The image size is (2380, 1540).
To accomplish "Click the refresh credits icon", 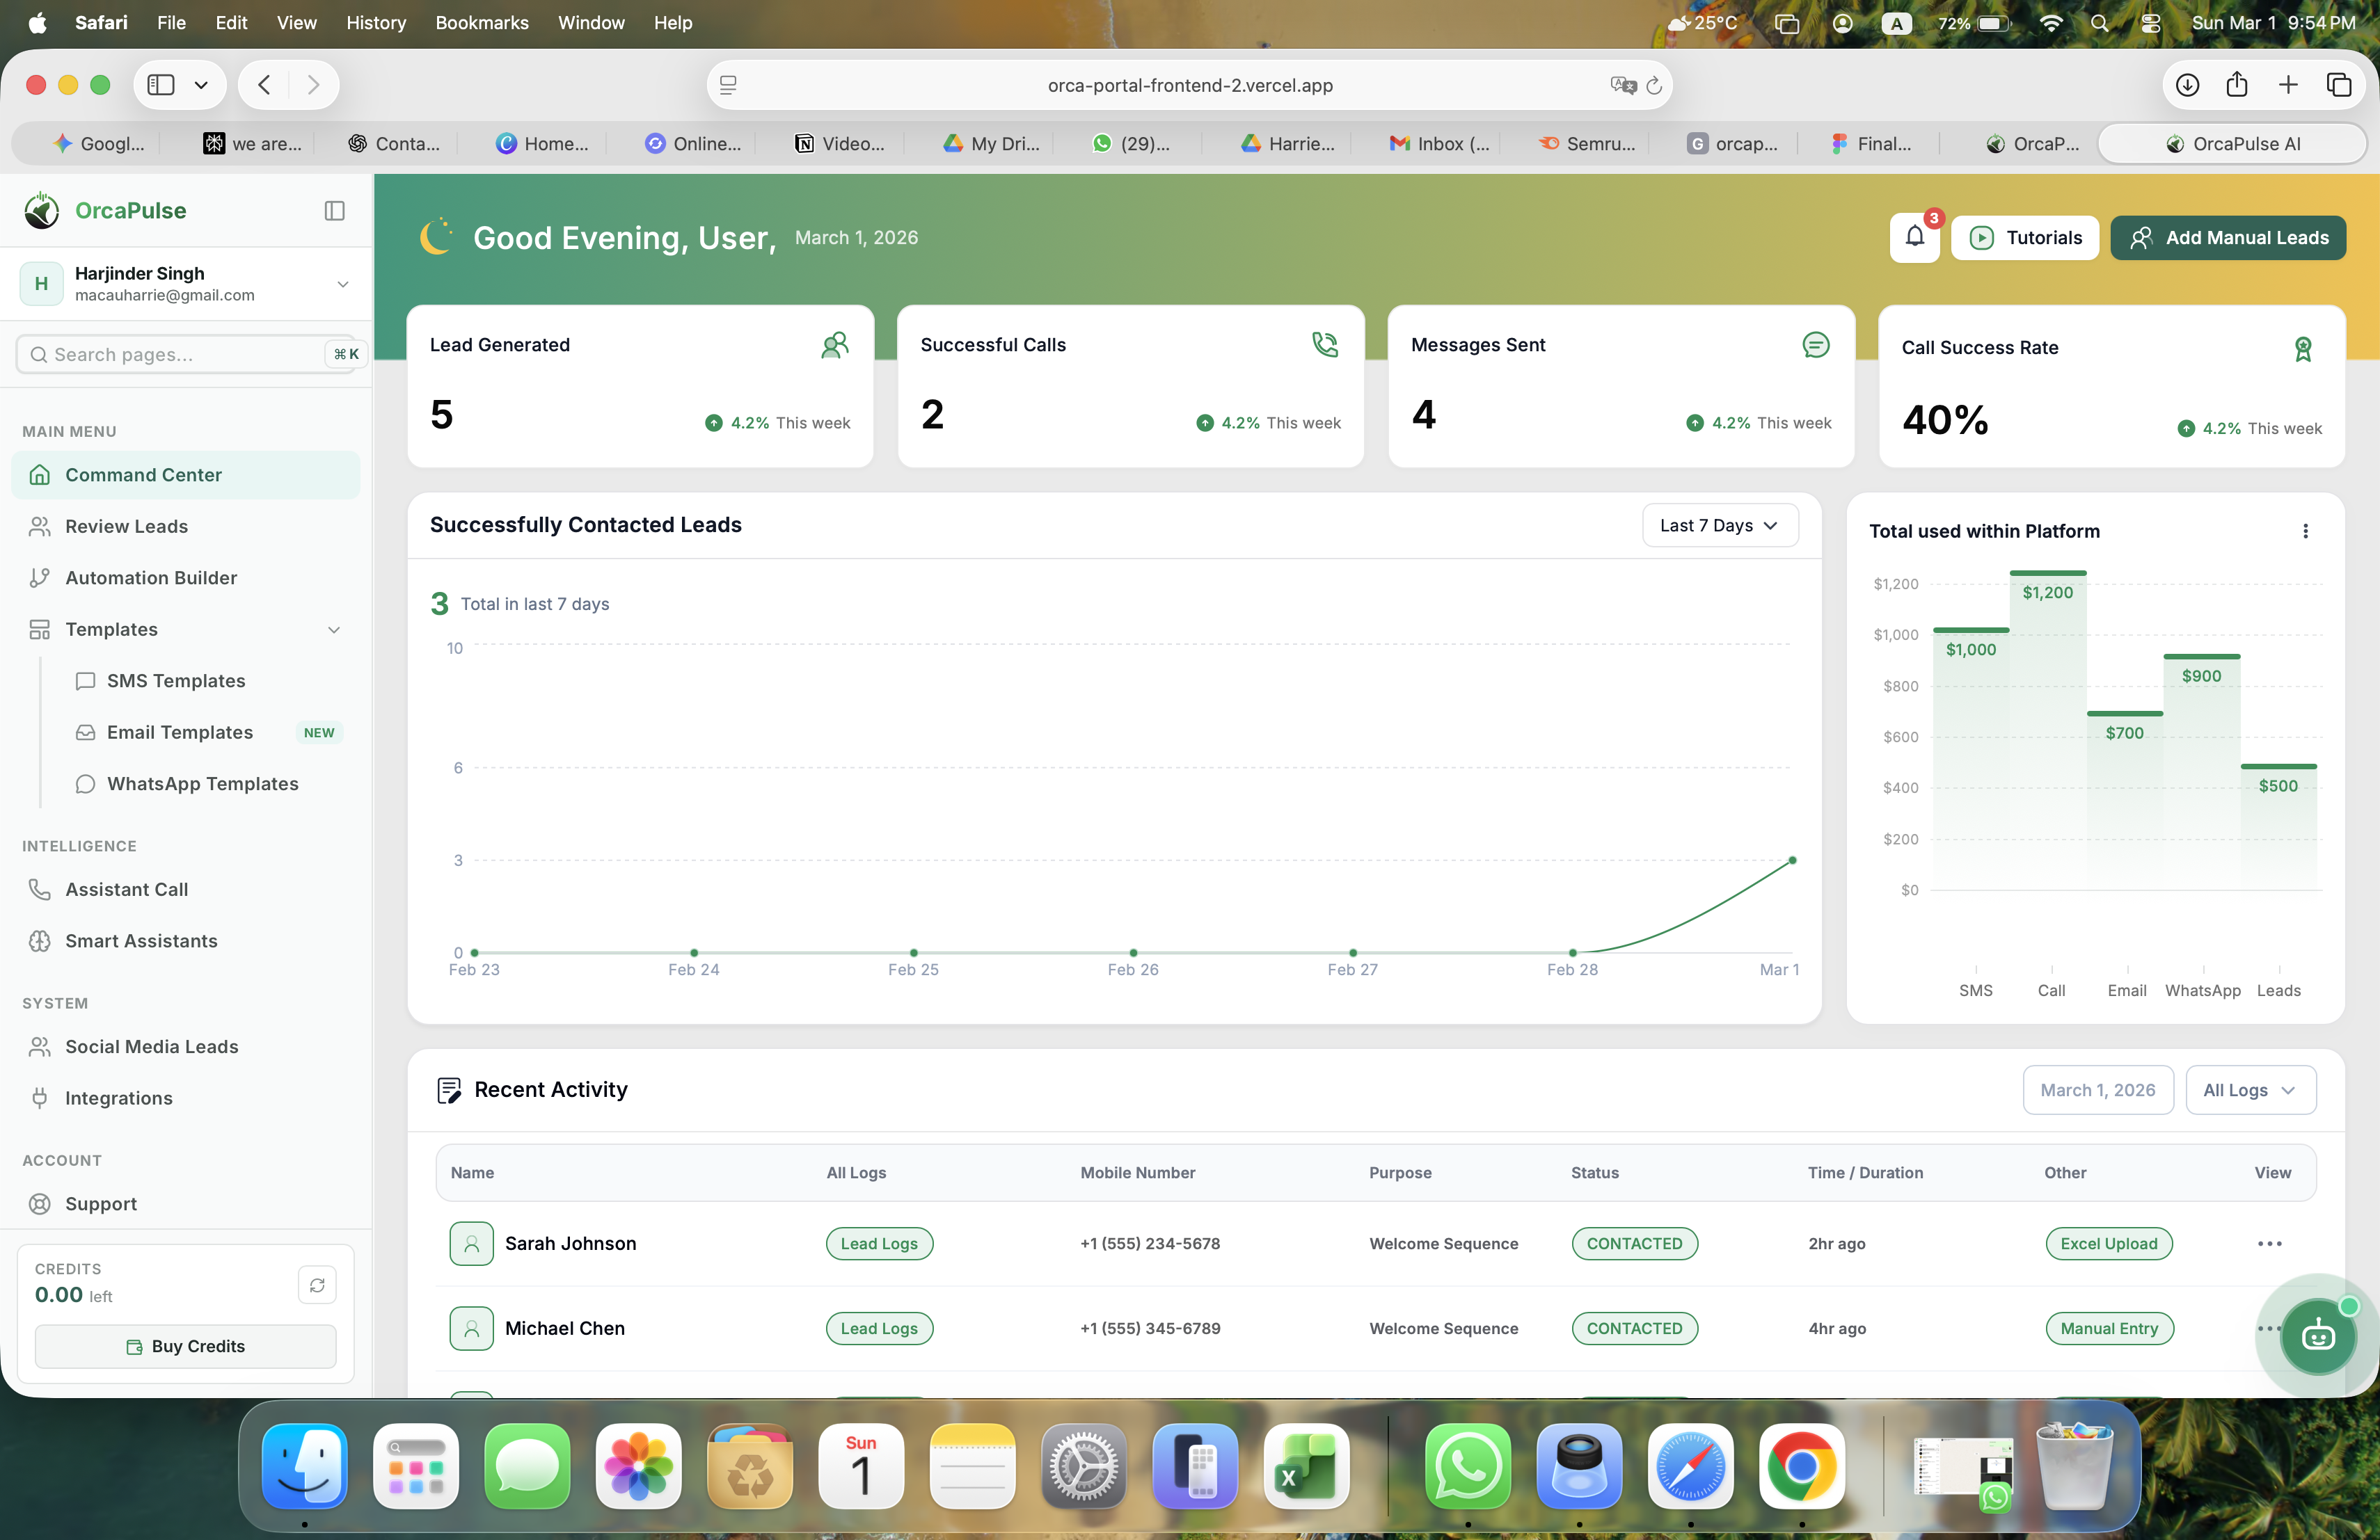I will (317, 1284).
